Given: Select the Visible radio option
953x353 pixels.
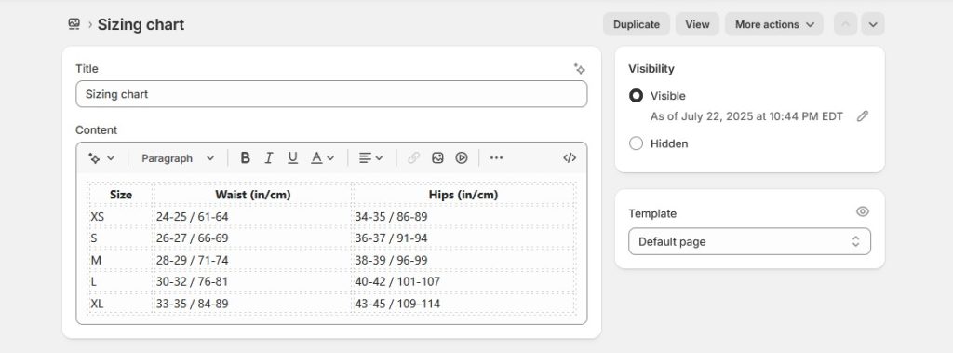Looking at the screenshot, I should pos(636,96).
